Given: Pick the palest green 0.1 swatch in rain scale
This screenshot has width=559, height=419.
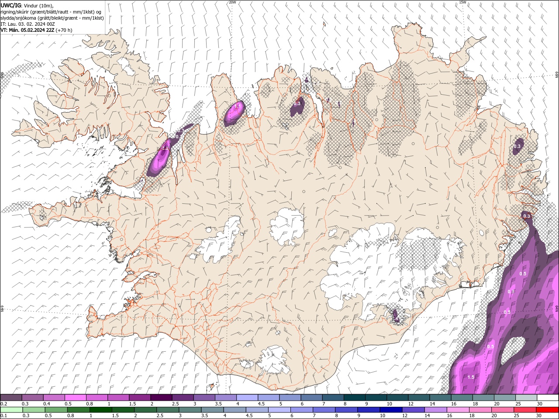Looking at the screenshot, I should point(12,410).
